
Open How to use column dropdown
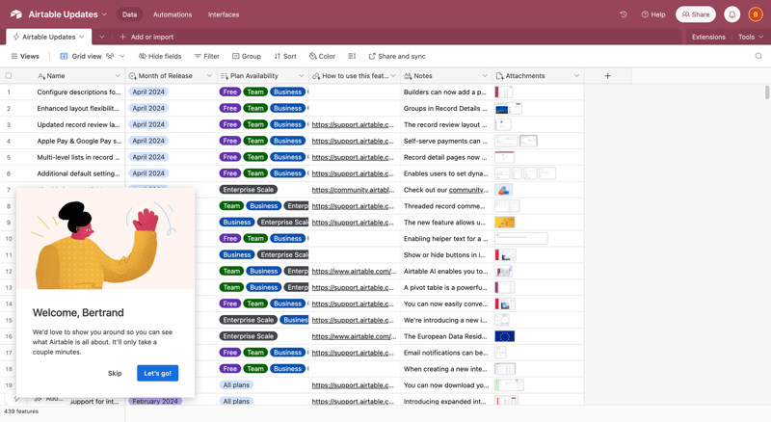pyautogui.click(x=393, y=76)
